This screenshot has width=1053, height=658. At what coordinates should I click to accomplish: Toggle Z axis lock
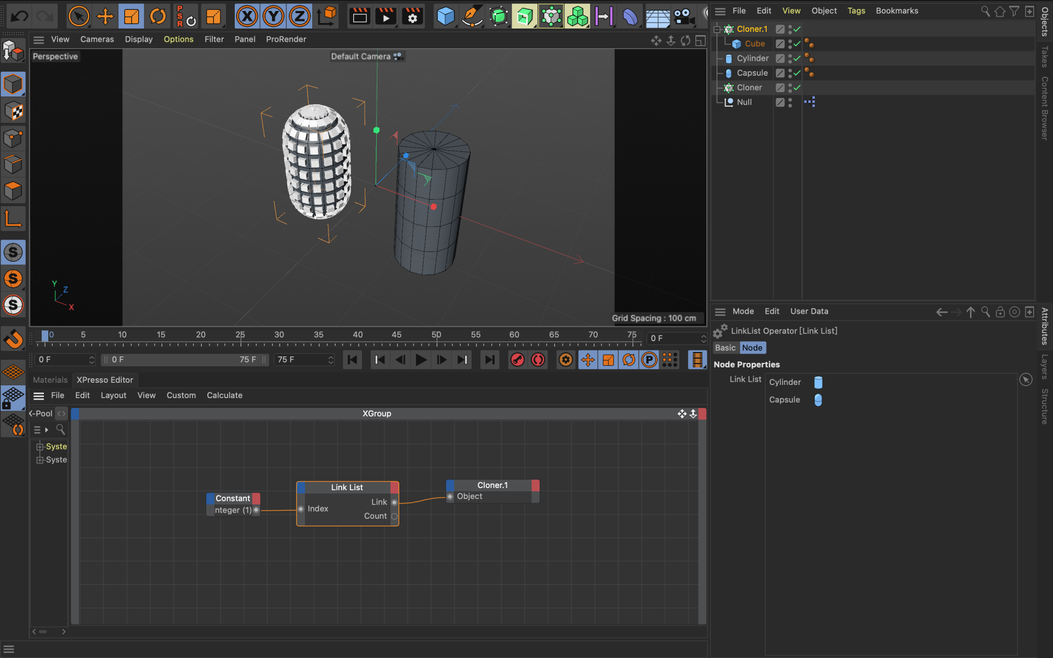299,16
